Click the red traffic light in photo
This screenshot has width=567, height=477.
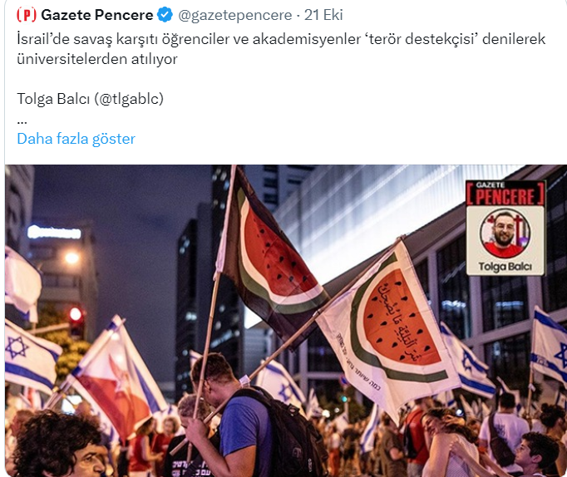pos(76,313)
